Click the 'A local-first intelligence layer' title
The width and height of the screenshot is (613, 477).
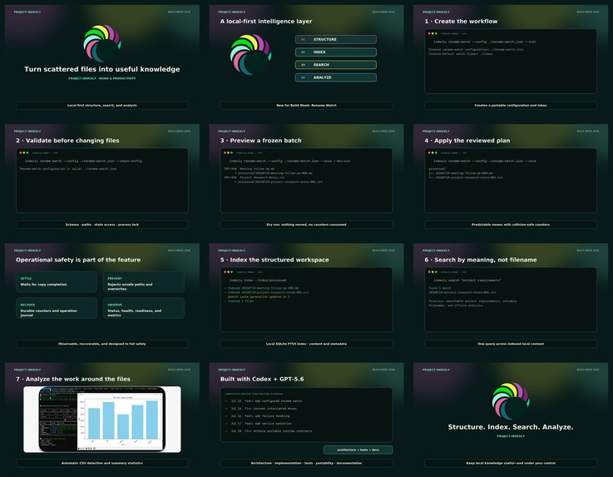tap(266, 21)
